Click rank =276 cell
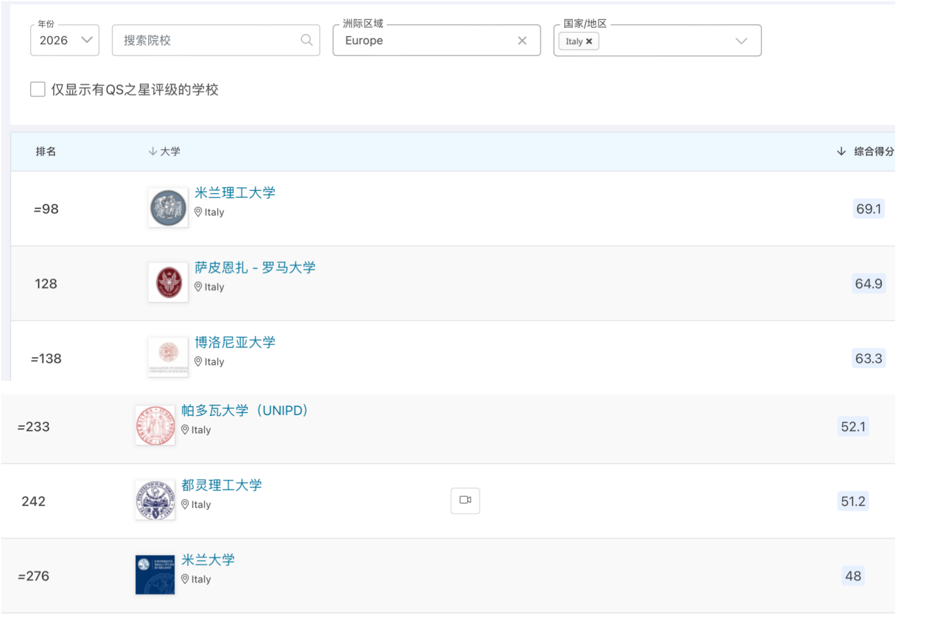 33,576
